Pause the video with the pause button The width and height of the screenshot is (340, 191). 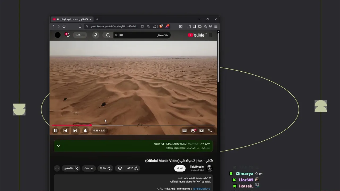click(x=55, y=131)
